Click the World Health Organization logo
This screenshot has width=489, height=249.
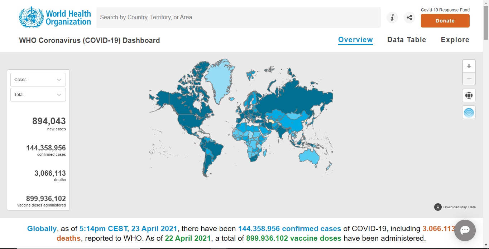tap(55, 18)
